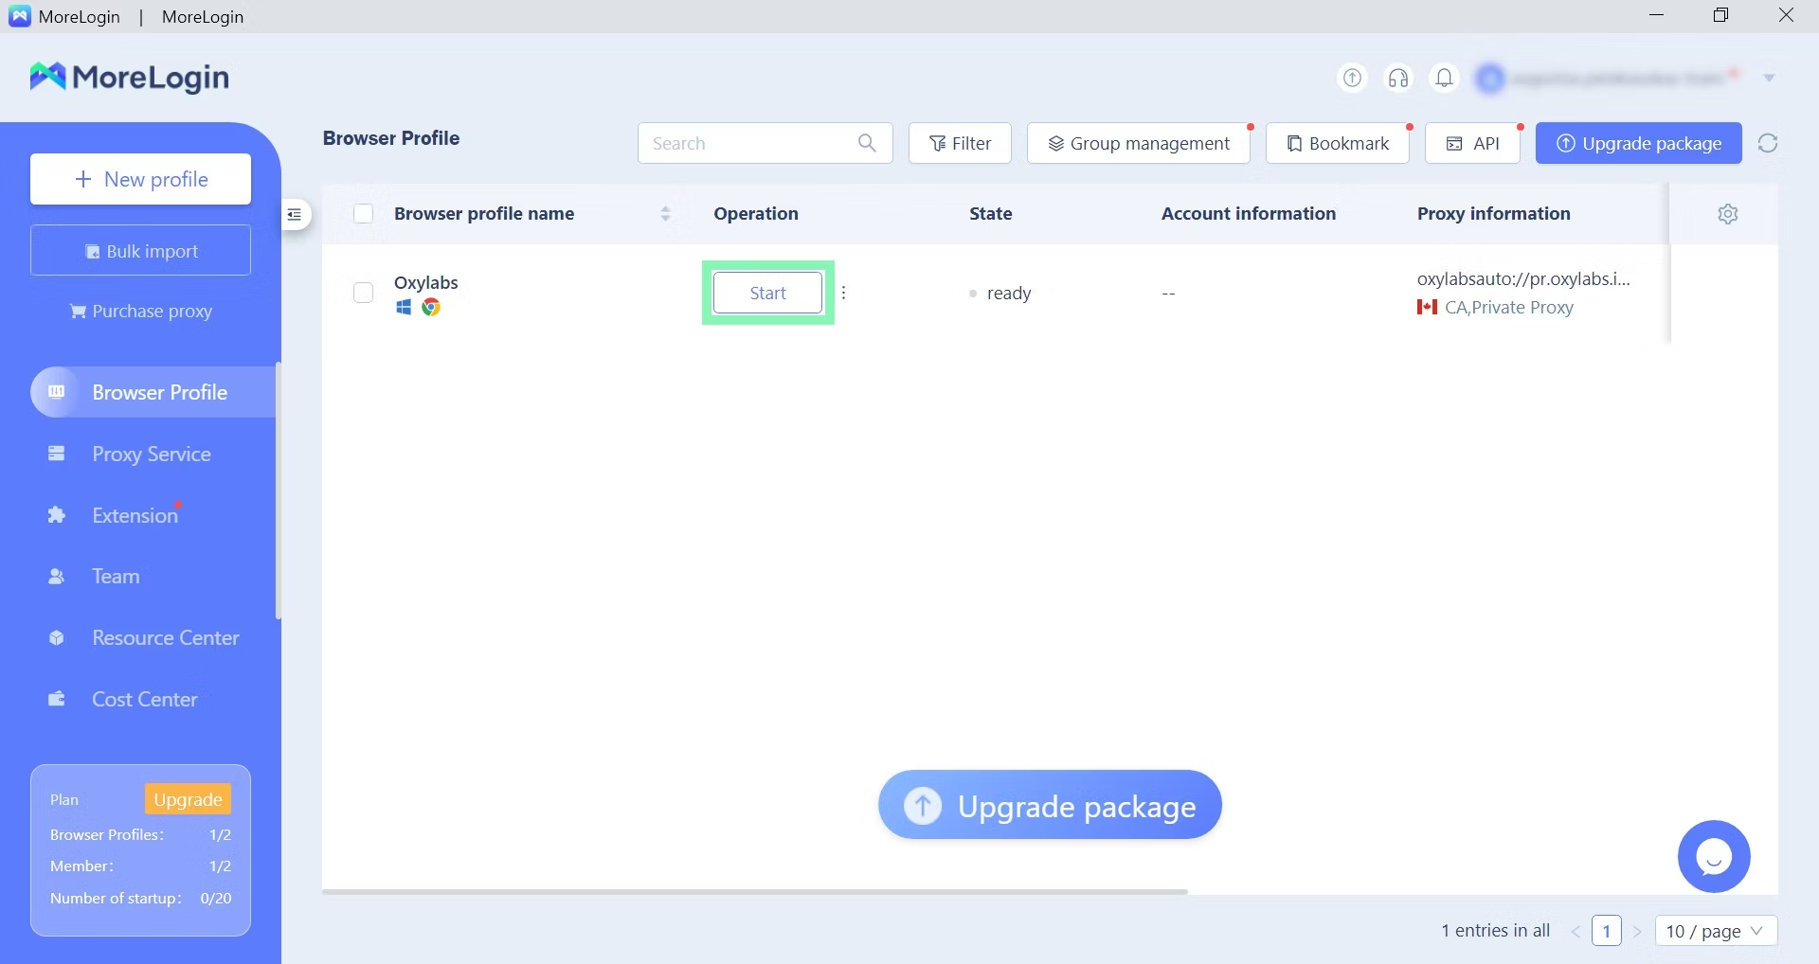The width and height of the screenshot is (1819, 964).
Task: Expand the 10 / page dropdown
Action: (1716, 931)
